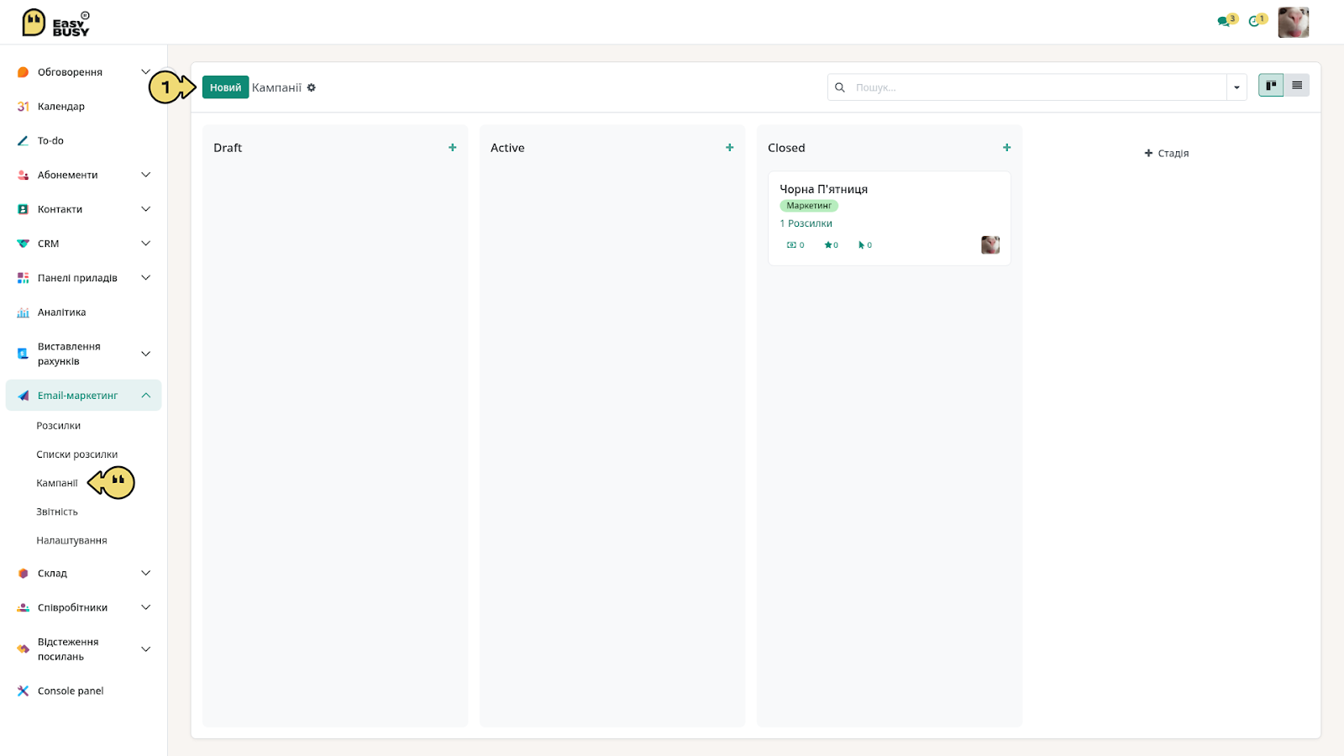Click the Closed column header
The width and height of the screenshot is (1344, 756).
[786, 148]
